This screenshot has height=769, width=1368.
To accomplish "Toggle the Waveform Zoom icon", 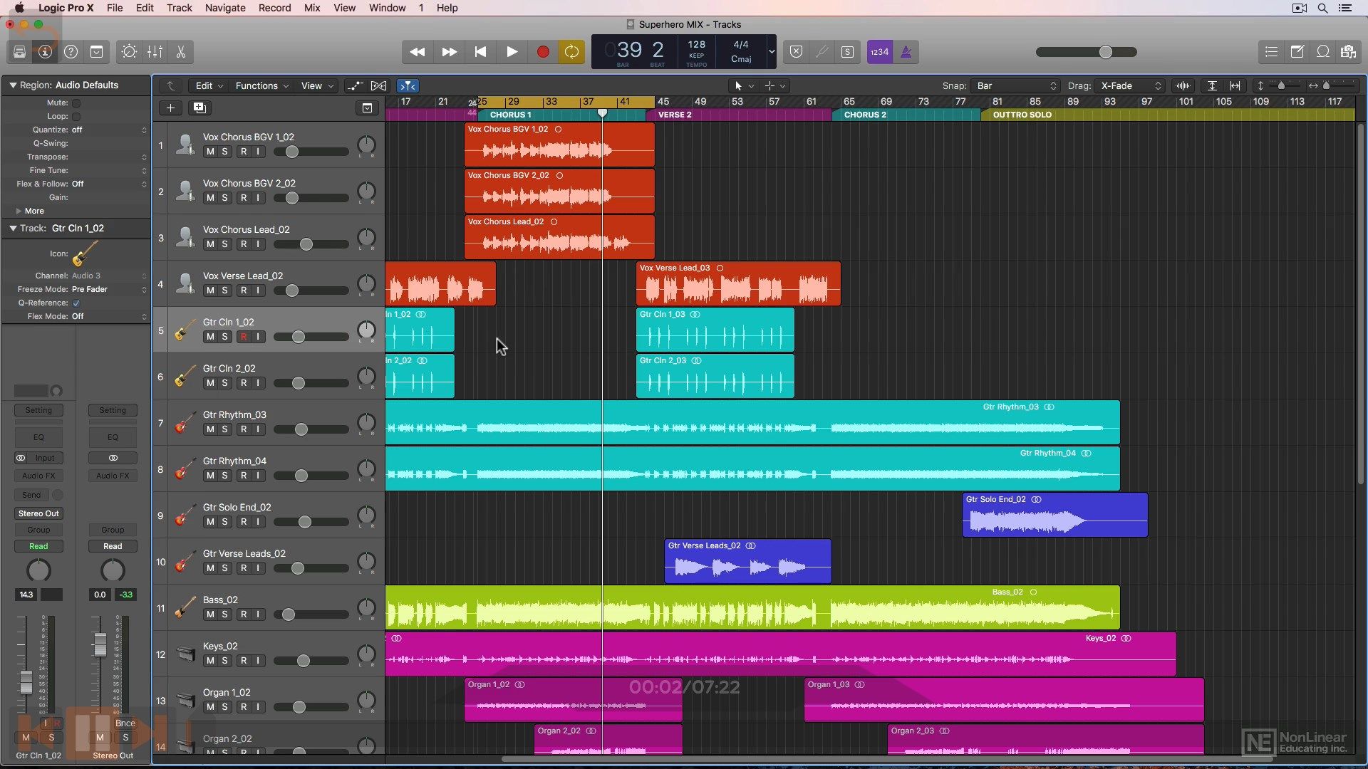I will tap(1183, 86).
